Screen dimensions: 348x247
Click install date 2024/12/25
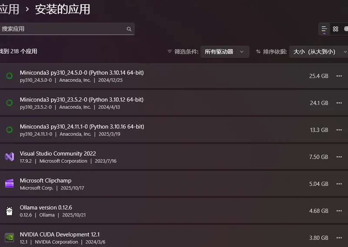(110, 80)
